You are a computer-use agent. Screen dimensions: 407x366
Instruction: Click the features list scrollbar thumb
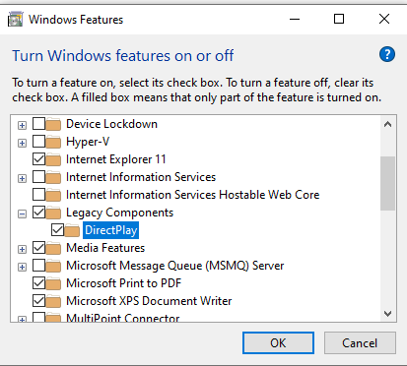tap(388, 183)
